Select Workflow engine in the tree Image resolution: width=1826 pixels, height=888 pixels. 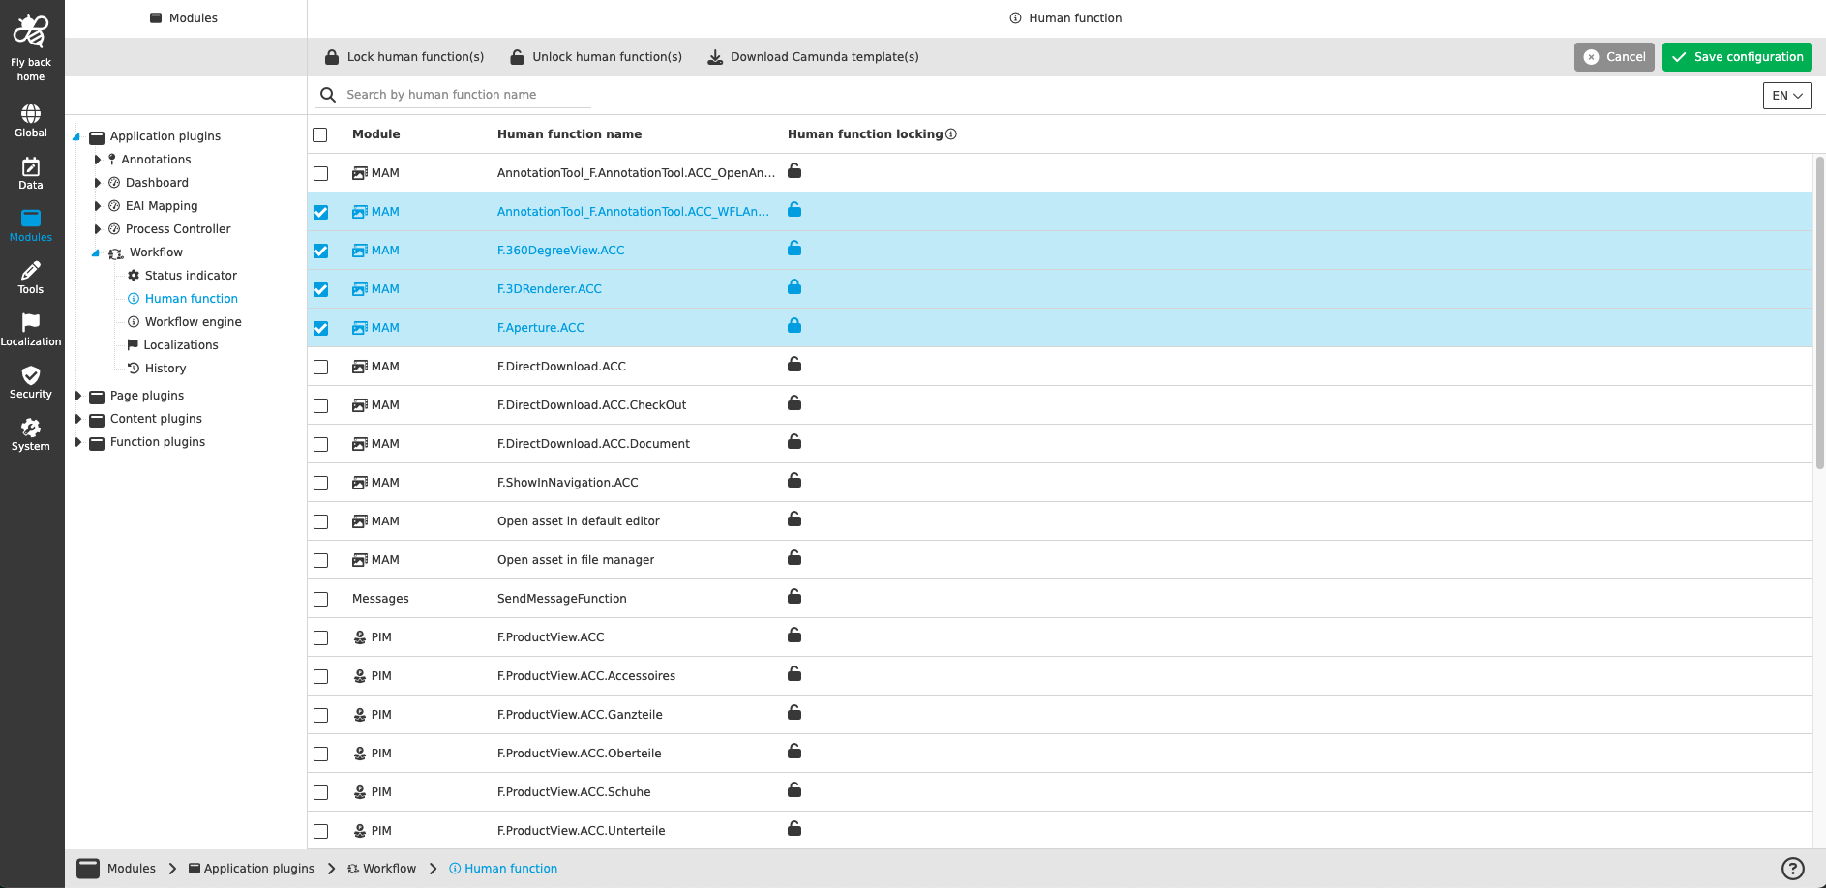pyautogui.click(x=193, y=321)
